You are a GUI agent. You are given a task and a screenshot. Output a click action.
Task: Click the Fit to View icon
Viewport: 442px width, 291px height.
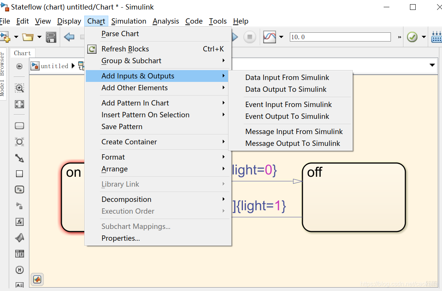(19, 104)
